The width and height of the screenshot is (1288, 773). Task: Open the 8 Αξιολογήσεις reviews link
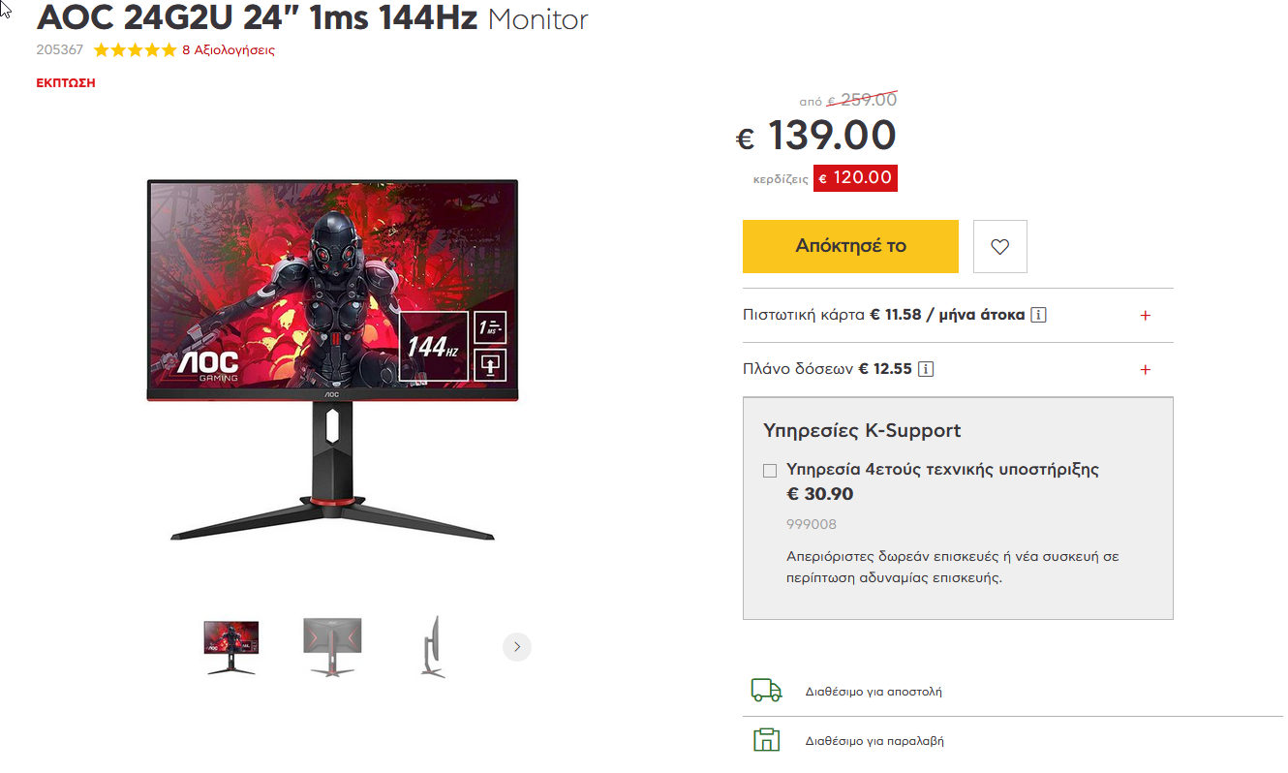point(229,50)
